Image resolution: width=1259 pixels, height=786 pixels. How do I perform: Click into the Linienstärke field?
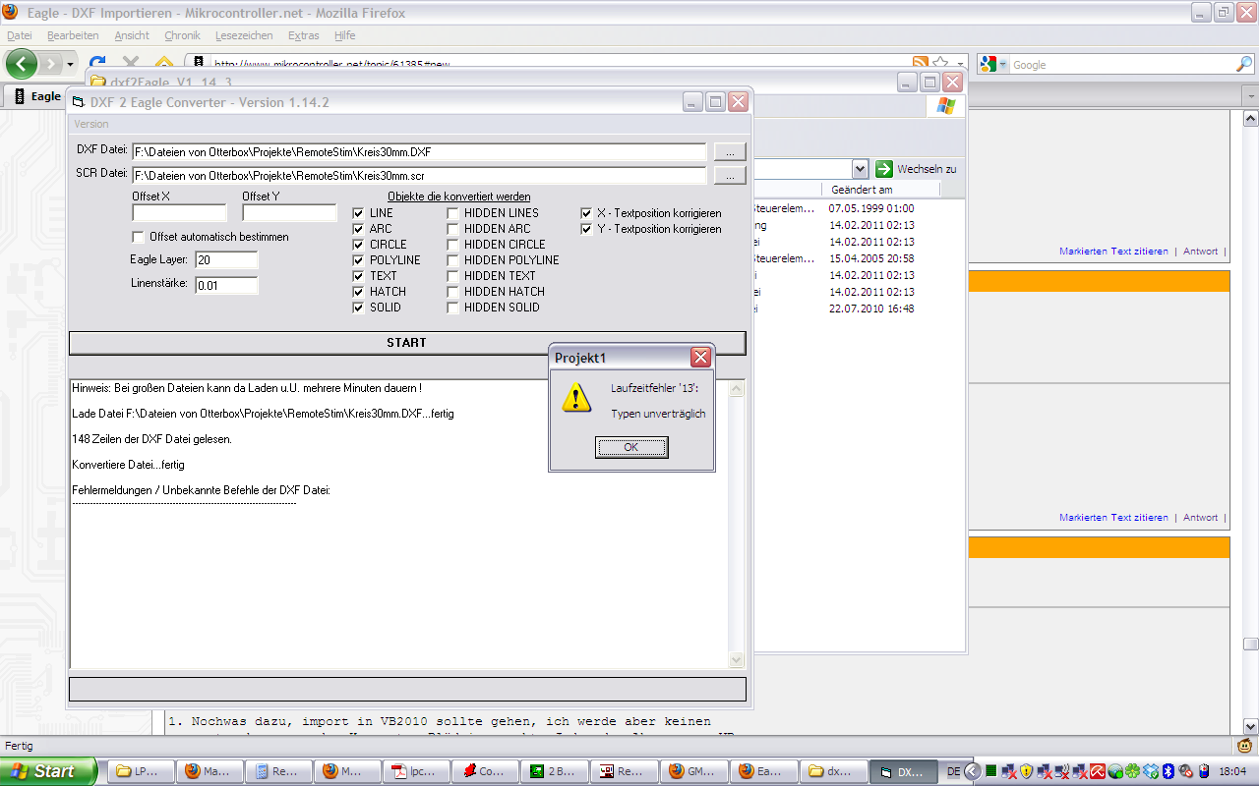point(226,286)
